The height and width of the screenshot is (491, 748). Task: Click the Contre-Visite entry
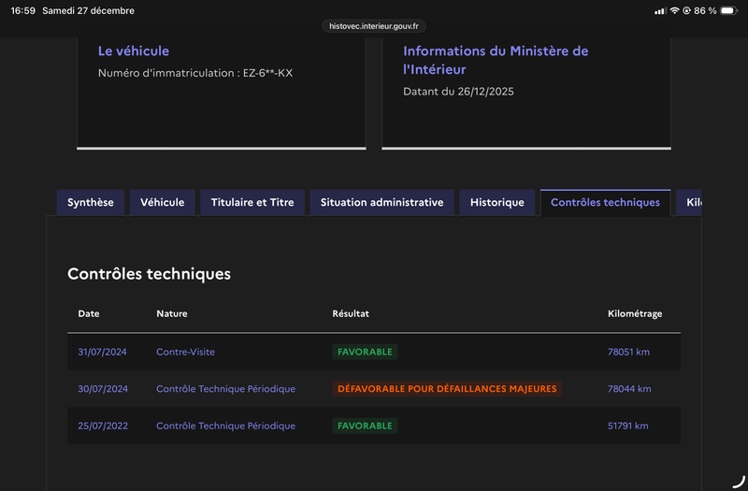185,352
